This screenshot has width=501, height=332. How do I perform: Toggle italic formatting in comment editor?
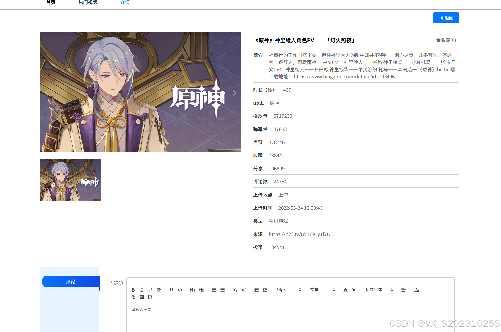tap(142, 290)
